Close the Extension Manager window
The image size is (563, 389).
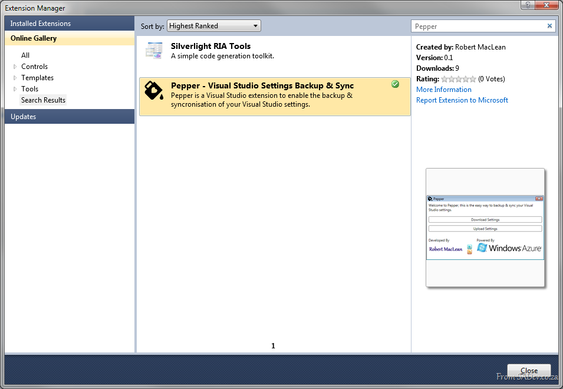pyautogui.click(x=546, y=5)
